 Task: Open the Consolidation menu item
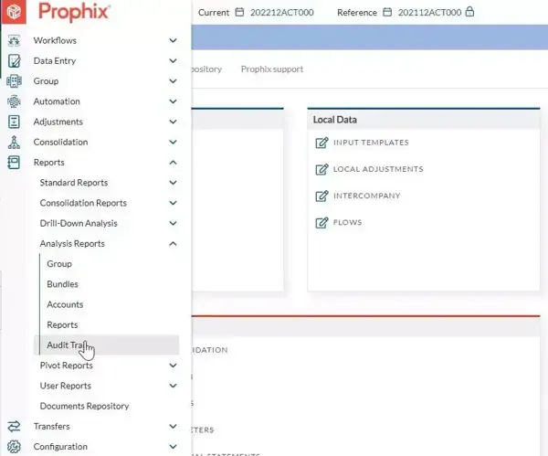point(60,142)
